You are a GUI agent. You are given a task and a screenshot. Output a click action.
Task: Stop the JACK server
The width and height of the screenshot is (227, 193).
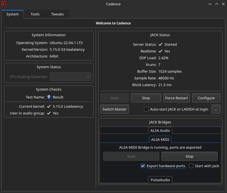146,98
